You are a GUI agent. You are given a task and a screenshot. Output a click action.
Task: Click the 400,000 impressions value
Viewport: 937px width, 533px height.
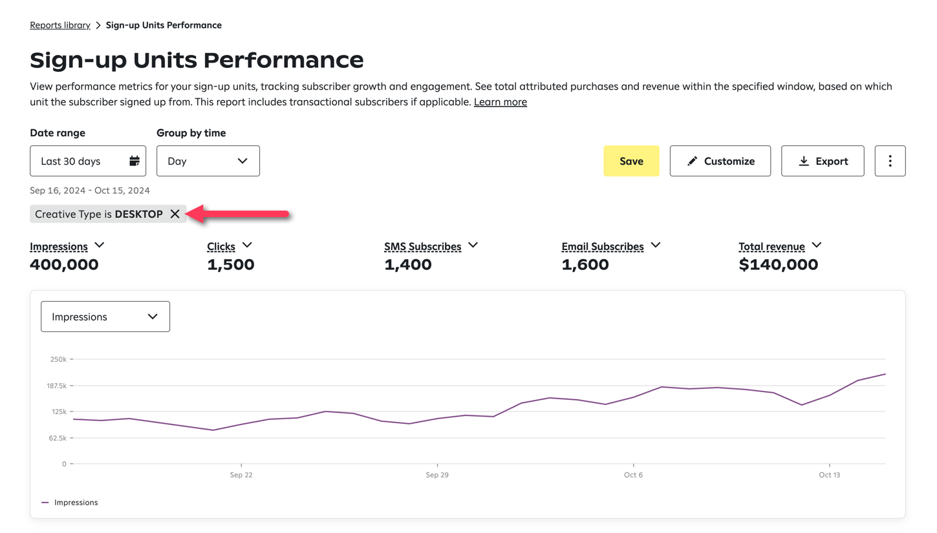point(64,264)
